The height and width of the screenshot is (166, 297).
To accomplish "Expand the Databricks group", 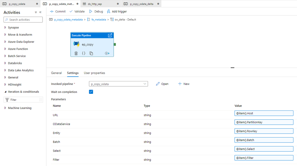I will (x=5, y=63).
